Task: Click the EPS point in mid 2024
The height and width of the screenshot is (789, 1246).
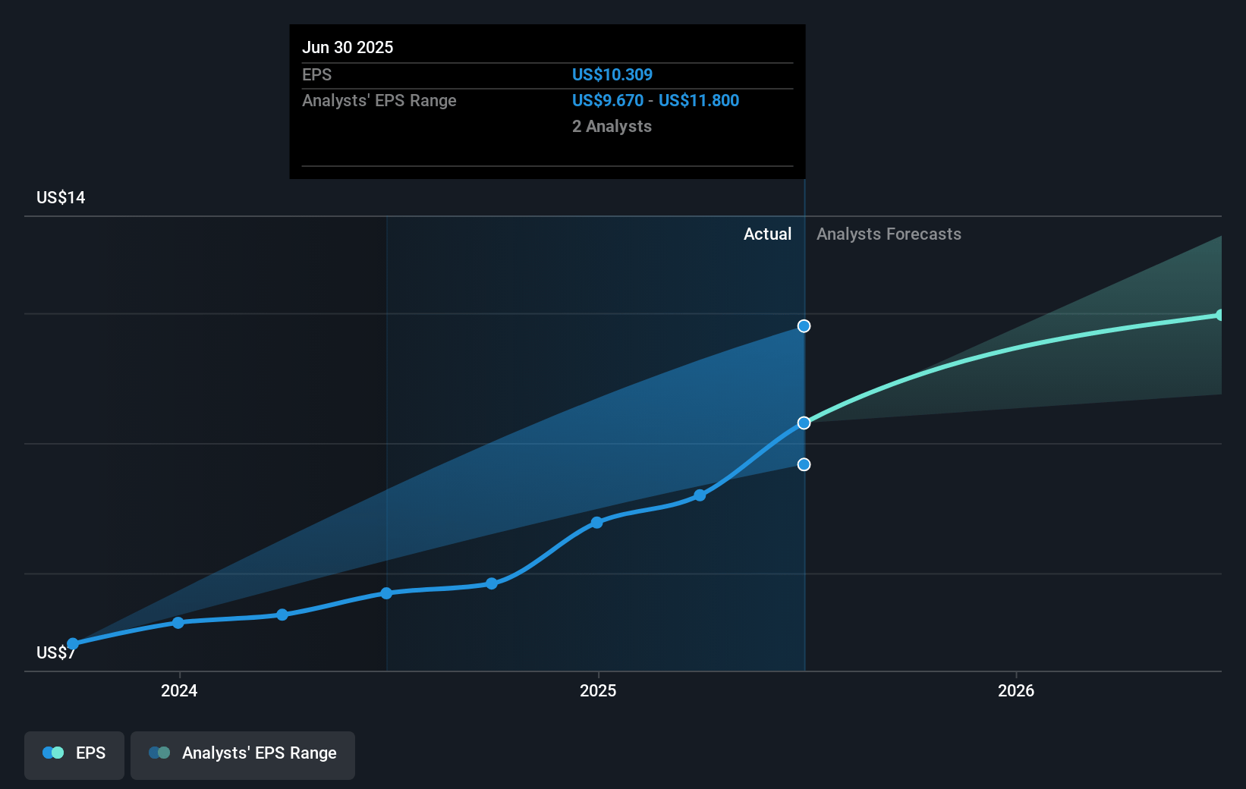Action: (x=386, y=593)
